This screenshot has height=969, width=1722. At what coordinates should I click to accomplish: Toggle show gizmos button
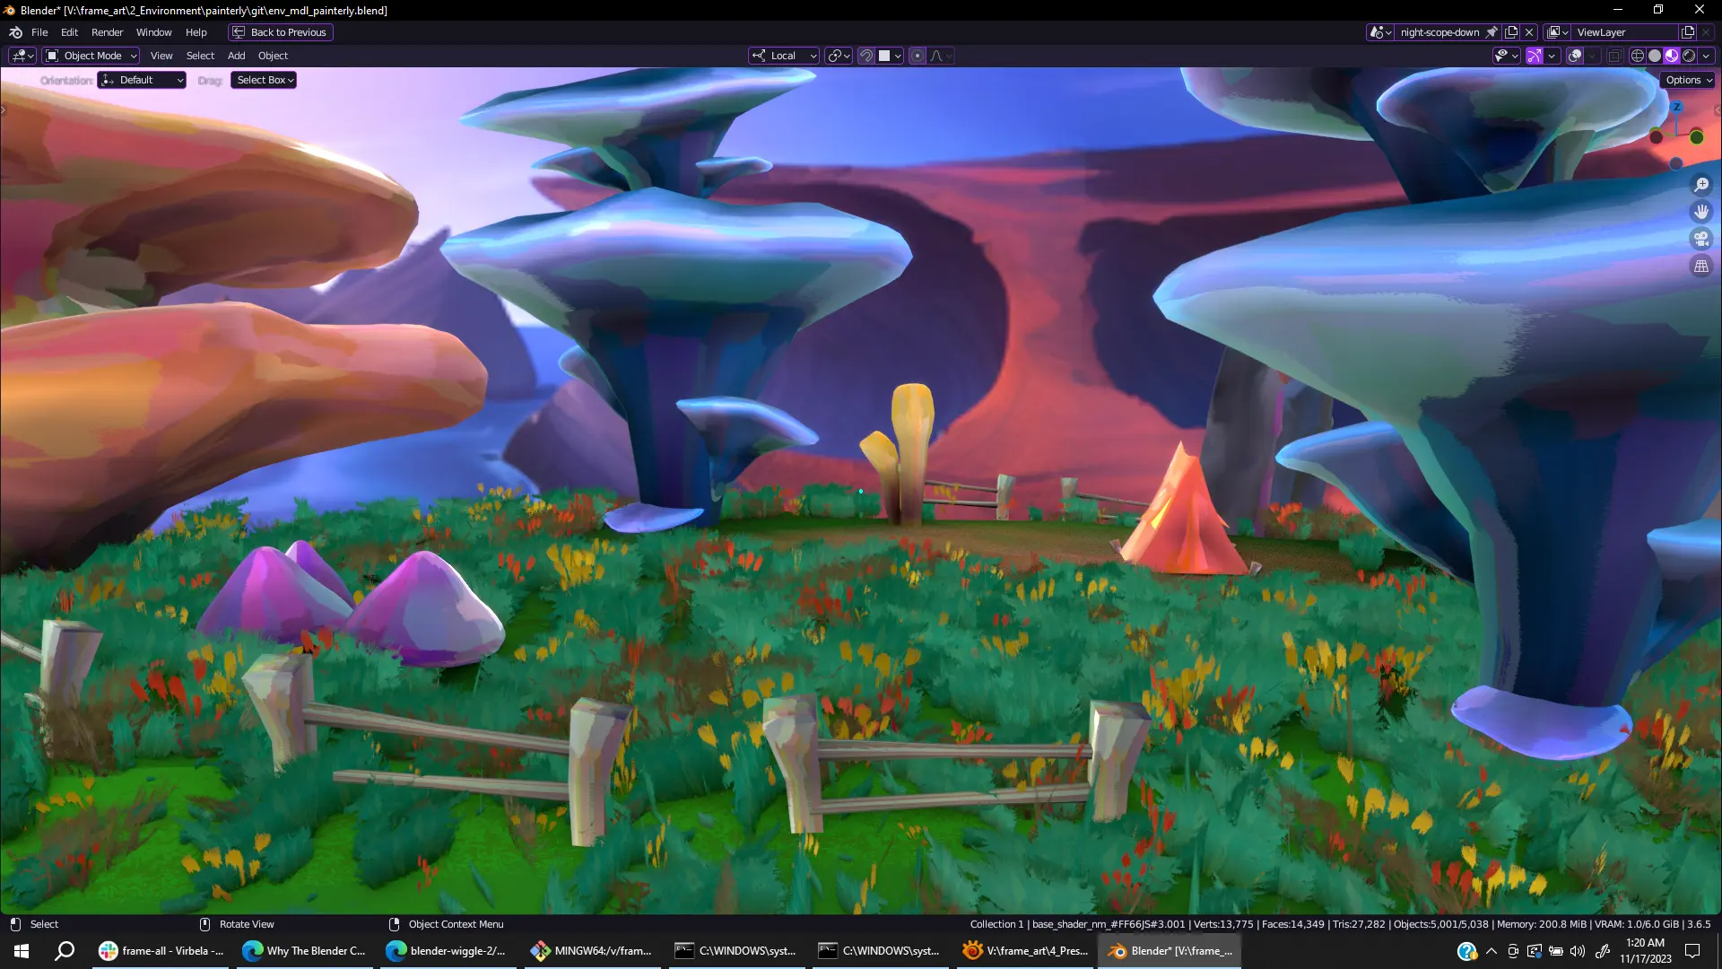(1535, 56)
